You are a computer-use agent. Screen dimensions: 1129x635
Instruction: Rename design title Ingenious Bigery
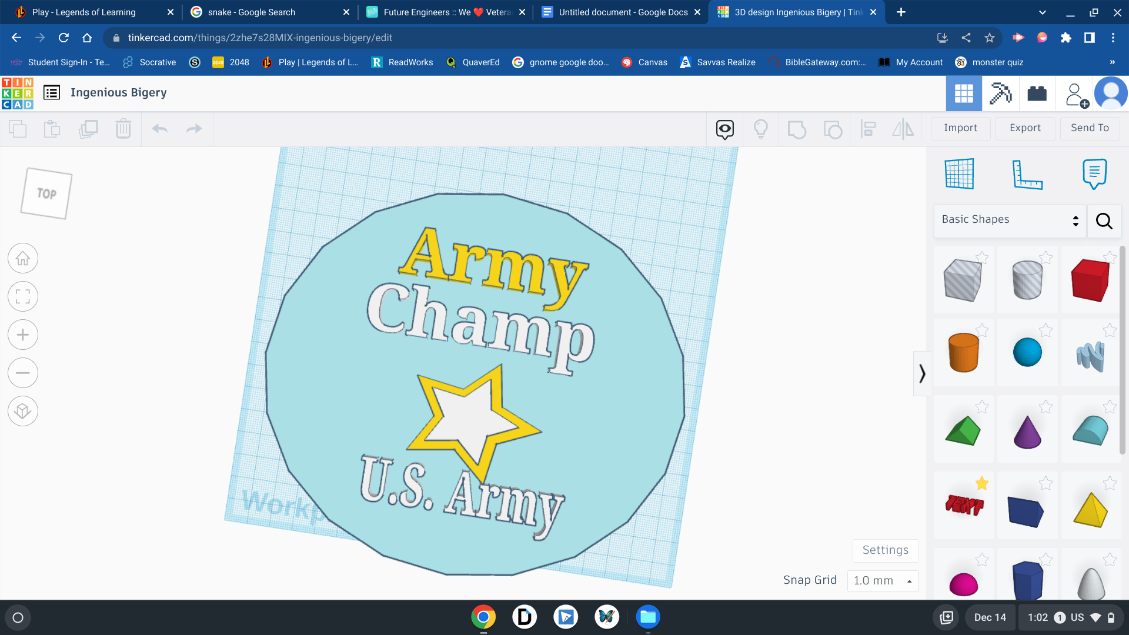click(119, 93)
